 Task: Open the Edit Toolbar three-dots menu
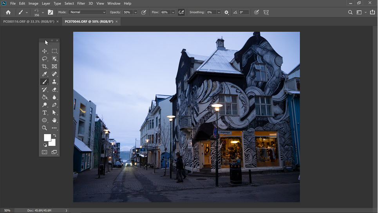(54, 128)
